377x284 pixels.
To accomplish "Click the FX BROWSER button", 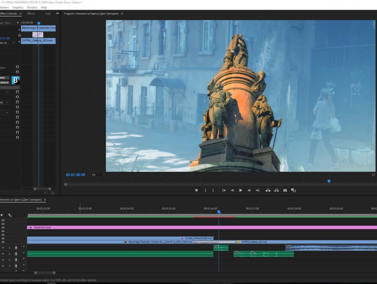I will coord(4,82).
